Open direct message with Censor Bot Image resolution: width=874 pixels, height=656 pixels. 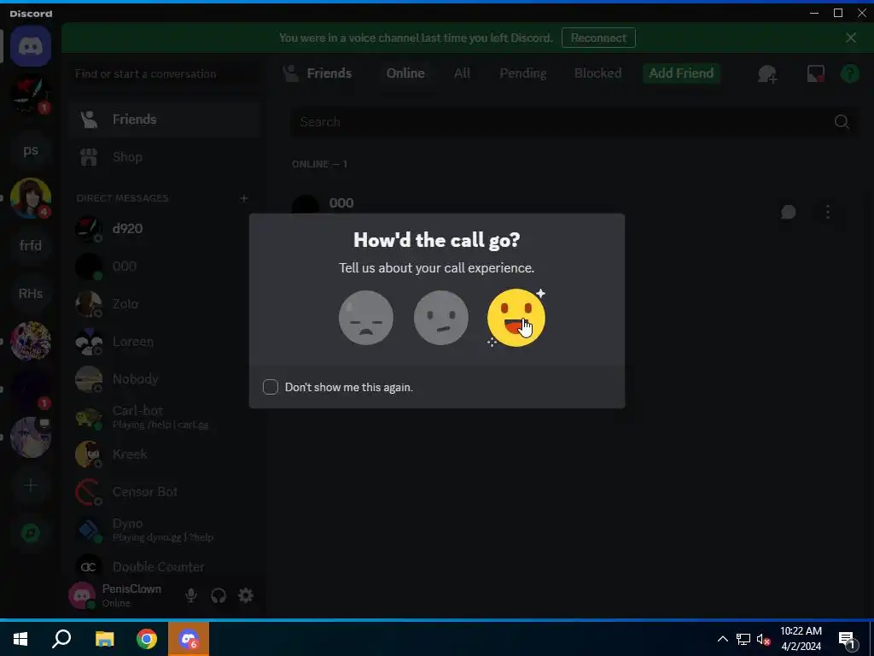coord(165,492)
